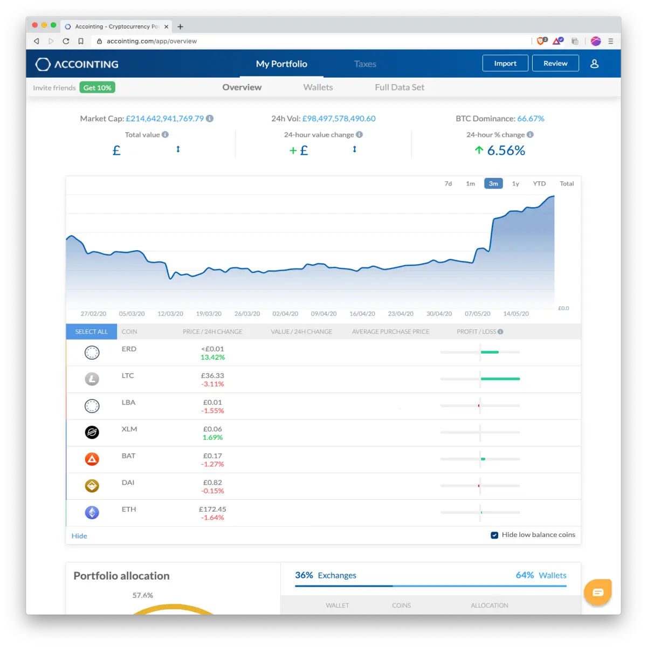Click the DAI coin icon
This screenshot has height=647, width=647.
click(92, 486)
